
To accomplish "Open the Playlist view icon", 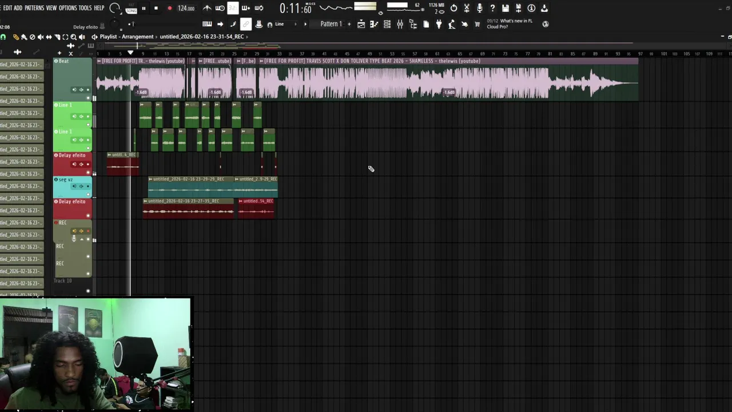I will [361, 24].
